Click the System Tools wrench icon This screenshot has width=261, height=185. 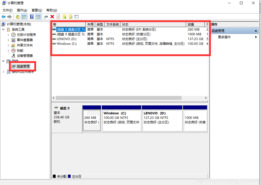click(8, 30)
